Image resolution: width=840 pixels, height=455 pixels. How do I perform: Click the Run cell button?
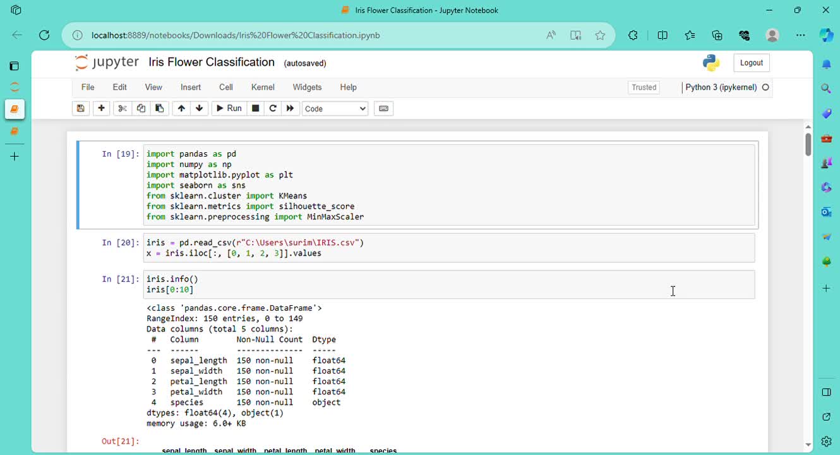coord(229,109)
